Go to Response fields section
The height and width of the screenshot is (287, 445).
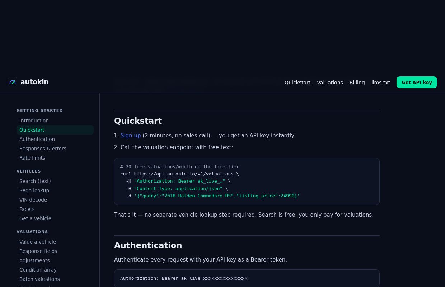pos(55,251)
